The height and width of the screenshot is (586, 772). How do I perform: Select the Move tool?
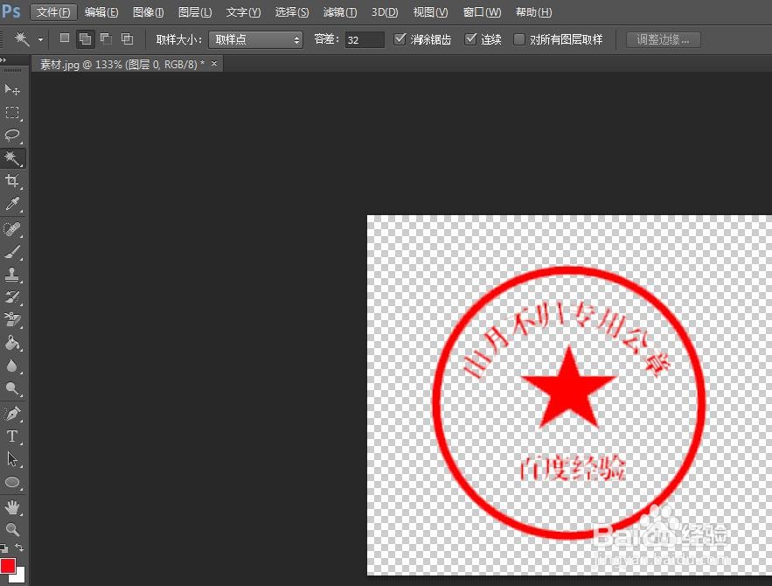tap(12, 89)
